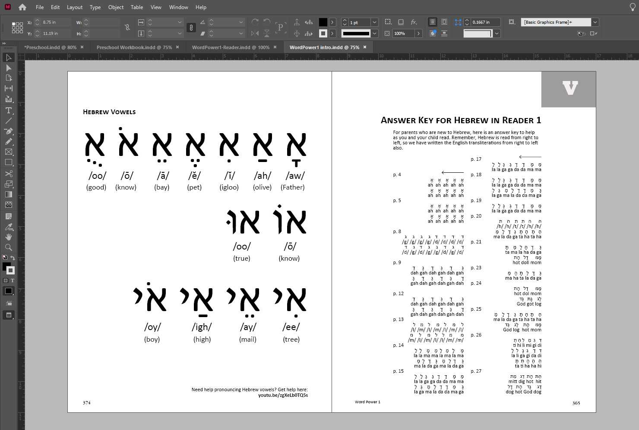This screenshot has width=639, height=430.
Task: Click the Flip Vertical icon
Action: [x=267, y=33]
